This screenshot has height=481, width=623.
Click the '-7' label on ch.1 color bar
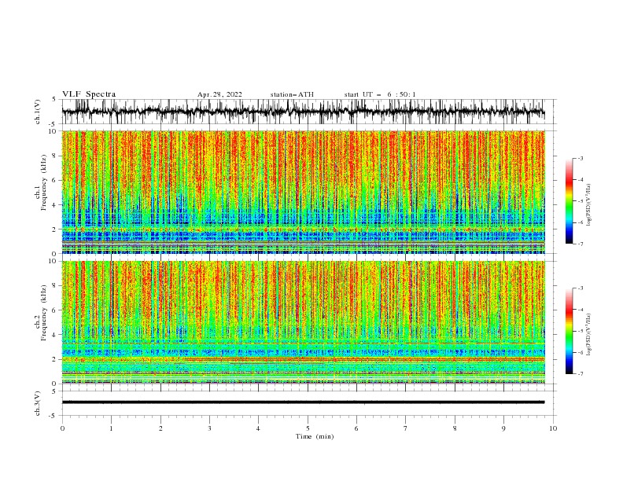click(x=581, y=244)
